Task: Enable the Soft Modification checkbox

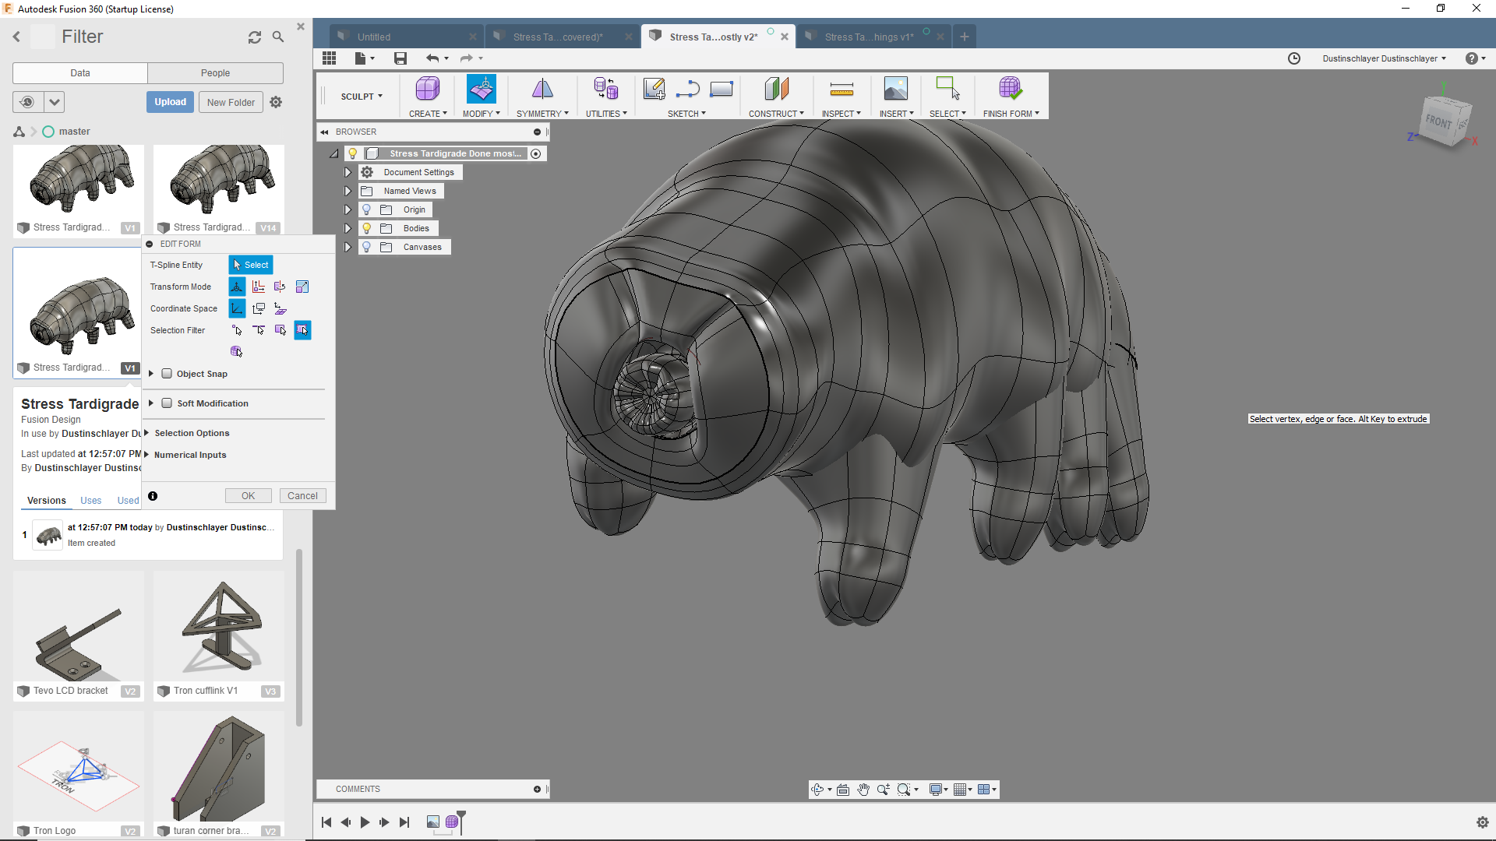Action: point(167,403)
